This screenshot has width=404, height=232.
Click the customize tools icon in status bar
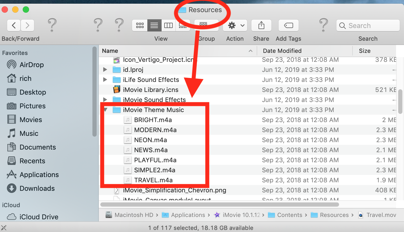(x=4, y=228)
